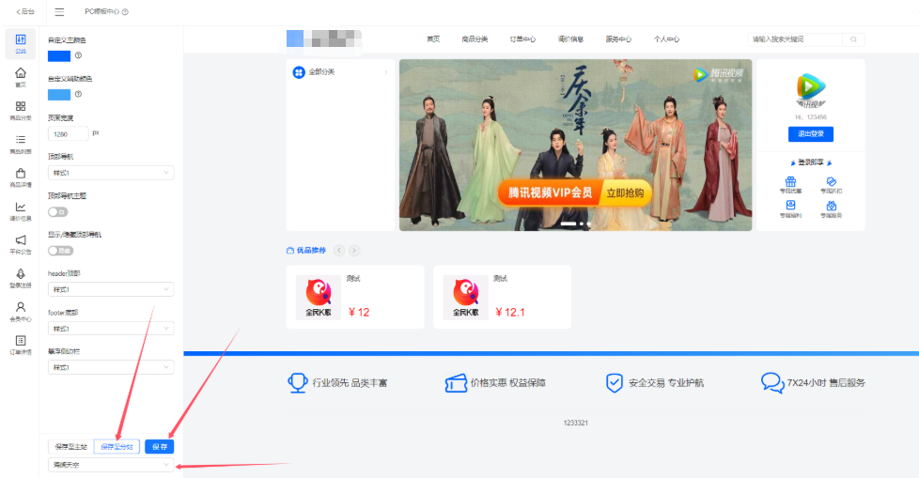Click 服务中心 in the preview navigation

click(618, 39)
